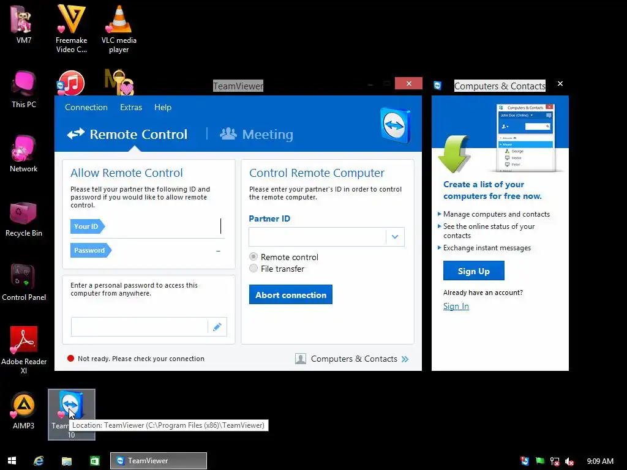Select the File transfer radio option

253,268
